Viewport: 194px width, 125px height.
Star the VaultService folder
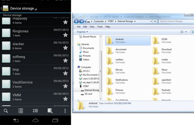[x=65, y=86]
